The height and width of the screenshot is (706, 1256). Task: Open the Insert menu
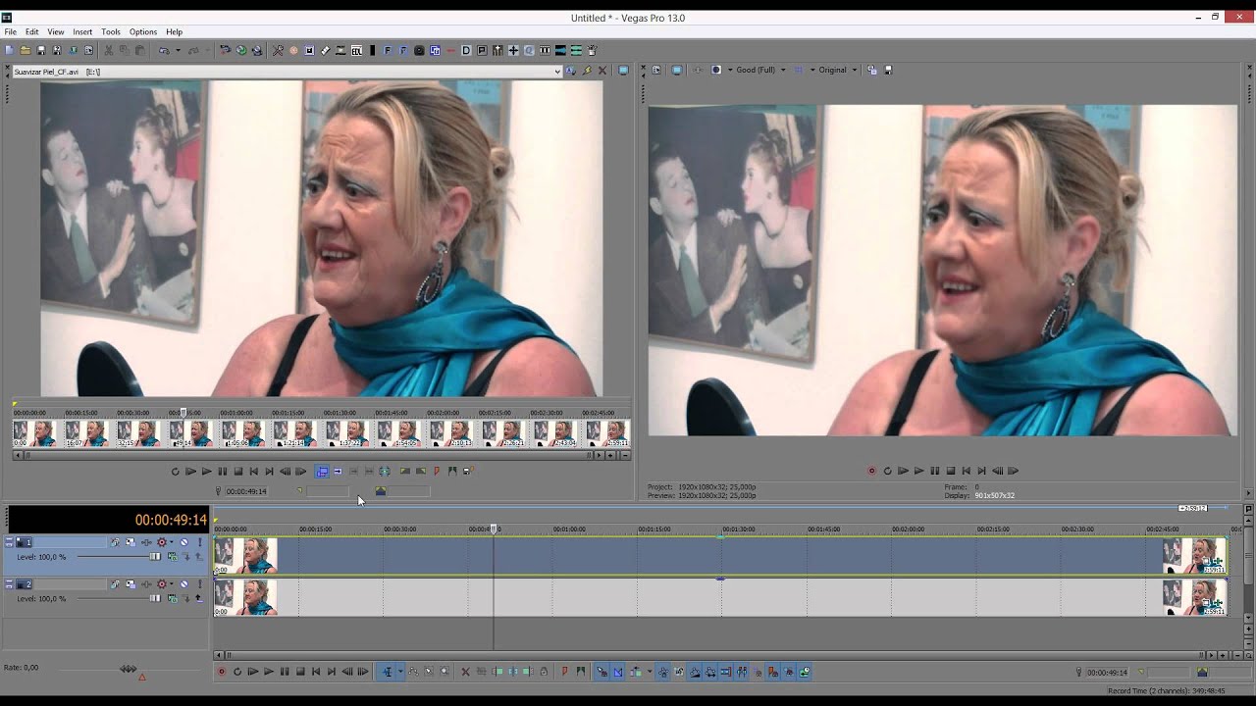tap(82, 32)
